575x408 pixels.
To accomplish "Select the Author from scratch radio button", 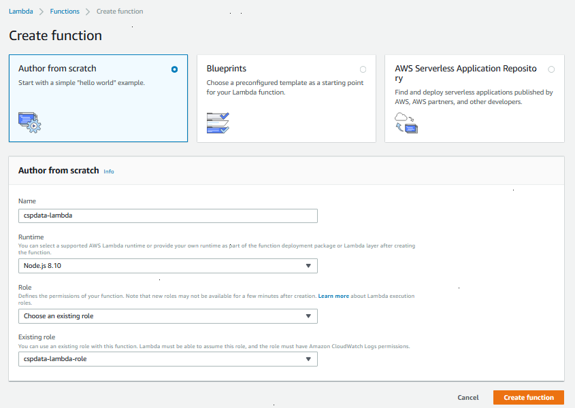I will click(174, 69).
